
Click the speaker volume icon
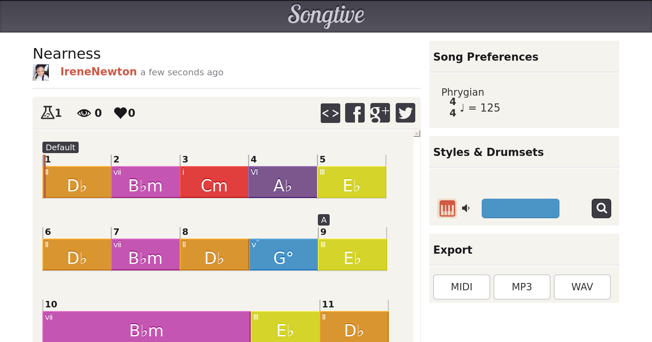coord(466,208)
